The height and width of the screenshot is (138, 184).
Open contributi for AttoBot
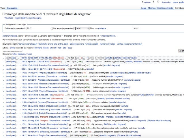click(64, 128)
